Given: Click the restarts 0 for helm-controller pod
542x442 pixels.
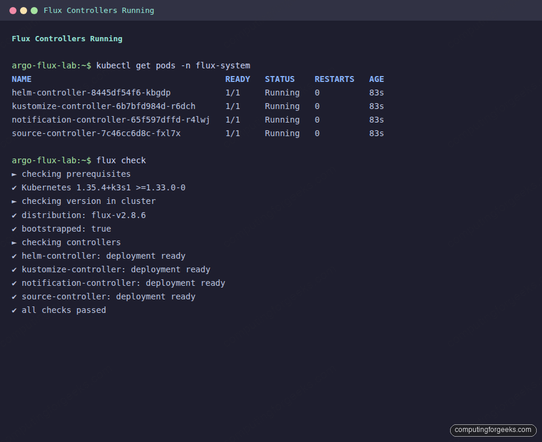Looking at the screenshot, I should point(317,93).
